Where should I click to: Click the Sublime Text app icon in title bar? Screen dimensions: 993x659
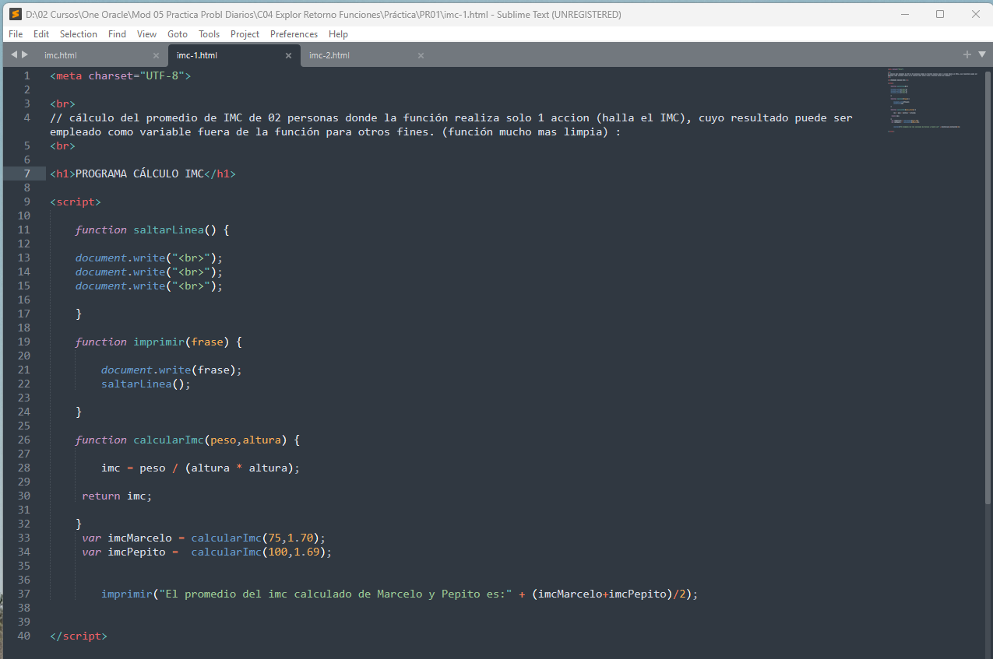(x=15, y=14)
